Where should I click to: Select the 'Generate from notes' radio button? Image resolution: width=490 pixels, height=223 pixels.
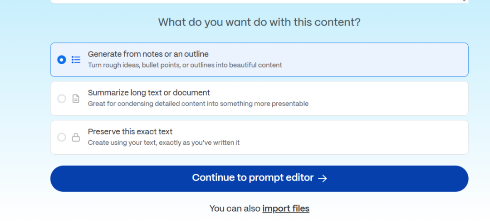click(x=62, y=60)
